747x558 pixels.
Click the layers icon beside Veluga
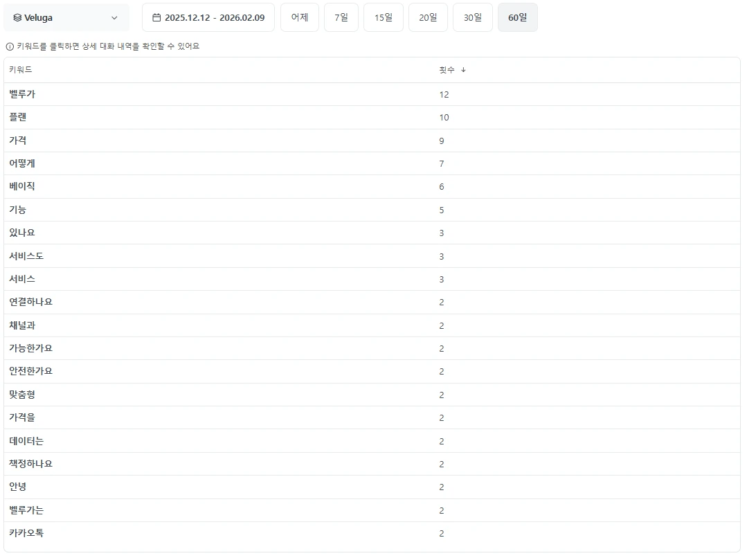(17, 18)
